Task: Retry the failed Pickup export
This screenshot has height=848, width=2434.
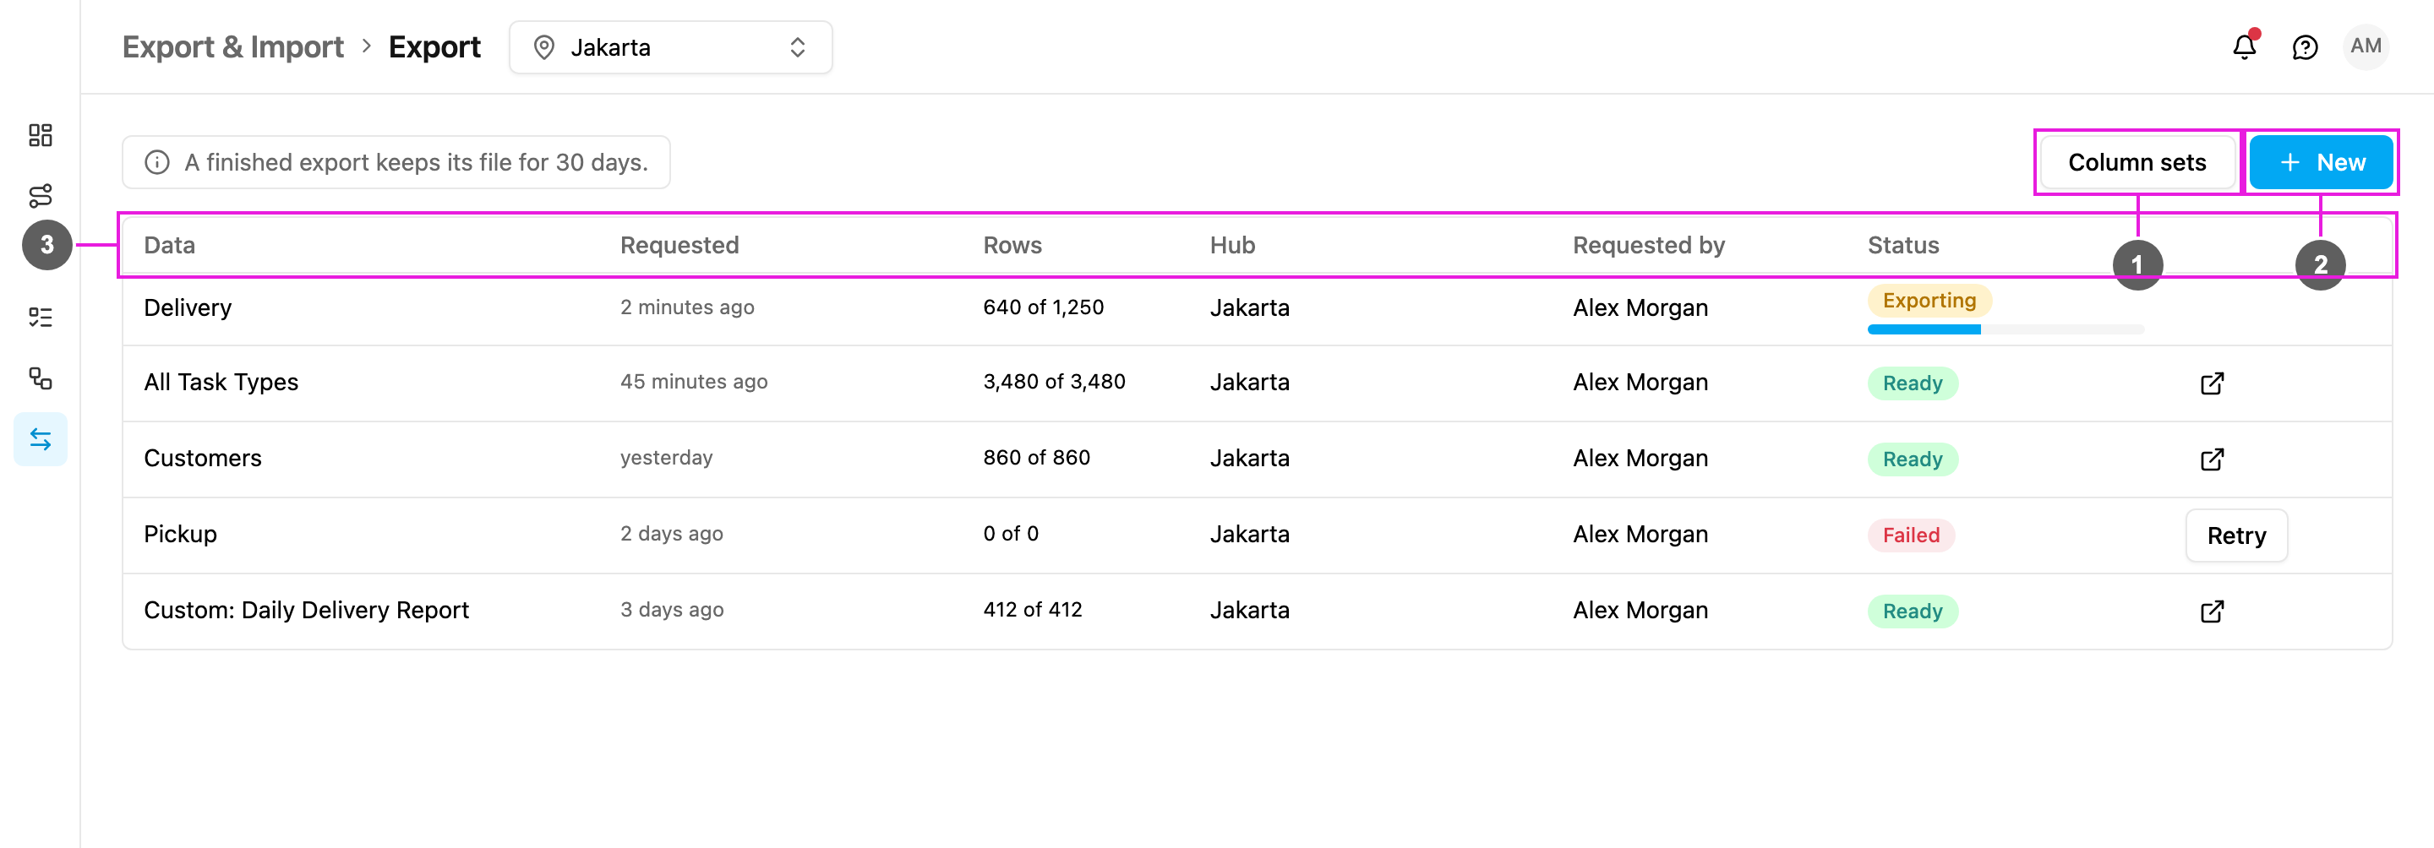Action: coord(2236,535)
